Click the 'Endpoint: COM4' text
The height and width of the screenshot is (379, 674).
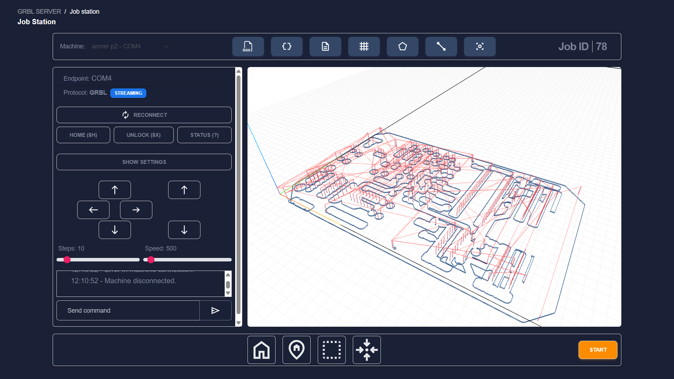[x=87, y=78]
